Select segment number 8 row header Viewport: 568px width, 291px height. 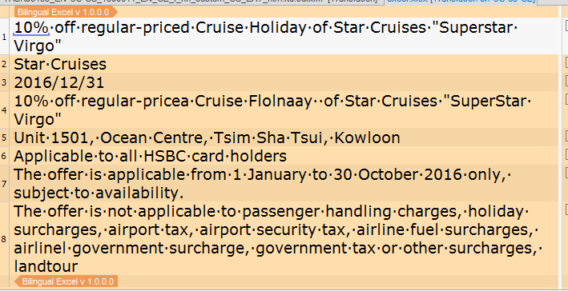point(4,238)
